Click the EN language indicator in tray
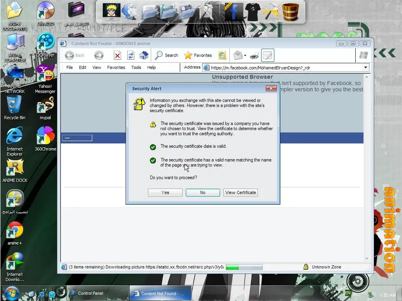This screenshot has height=301, width=402. point(348,293)
